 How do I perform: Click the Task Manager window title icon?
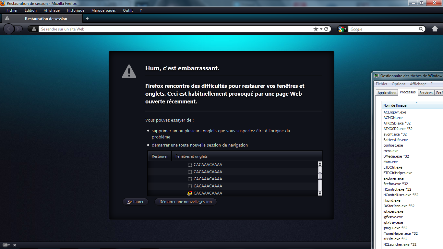pyautogui.click(x=376, y=76)
